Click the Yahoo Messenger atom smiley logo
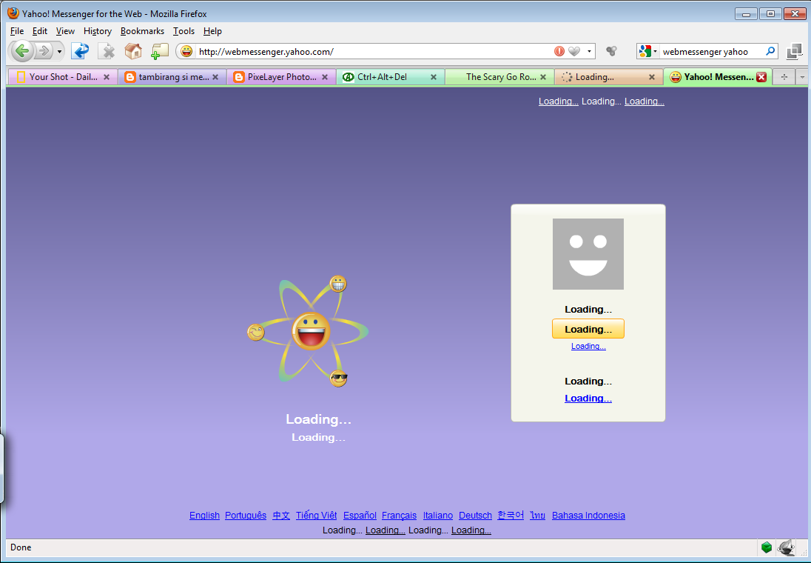The height and width of the screenshot is (563, 811). coord(309,331)
